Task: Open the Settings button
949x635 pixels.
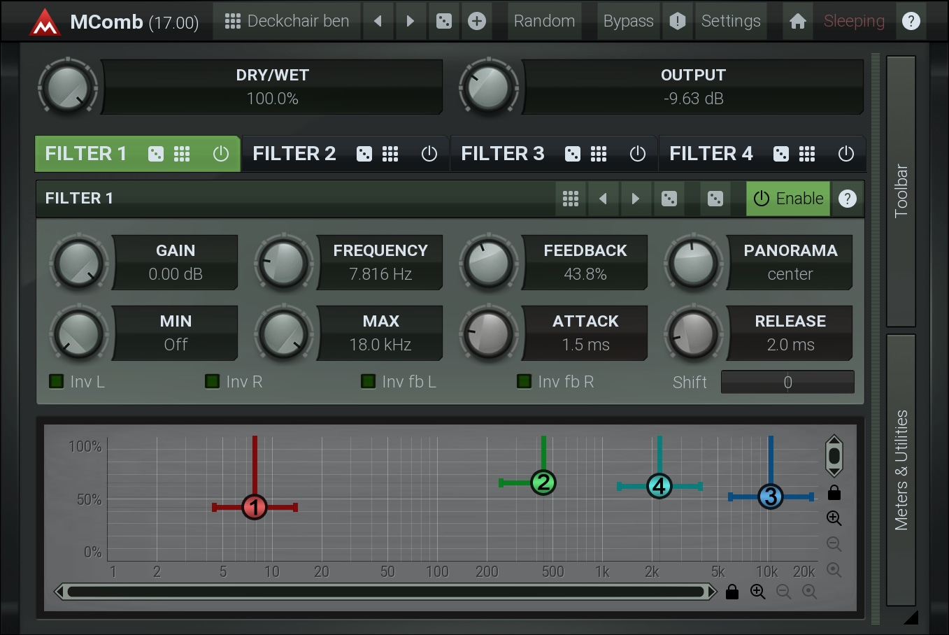Action: click(x=731, y=21)
